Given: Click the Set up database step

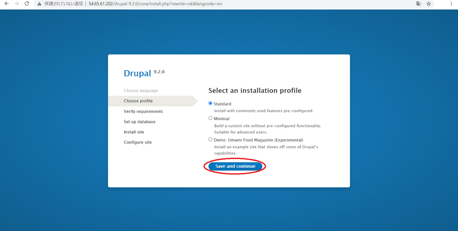Looking at the screenshot, I should pos(139,122).
